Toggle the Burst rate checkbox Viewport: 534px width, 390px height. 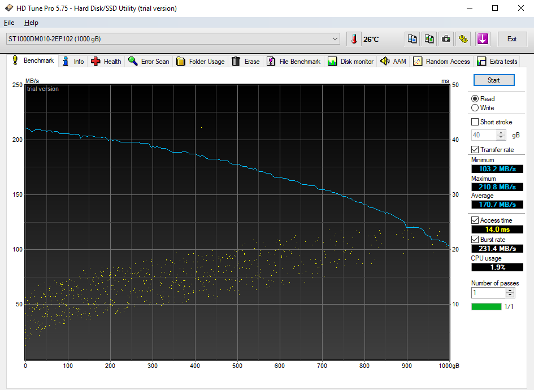coord(475,240)
